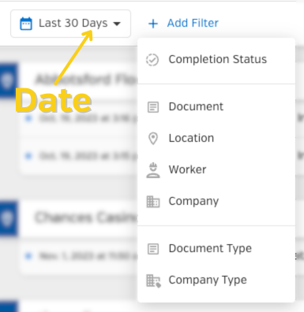The width and height of the screenshot is (304, 312).
Task: Open the Last 30 Days dropdown
Action: 70,24
